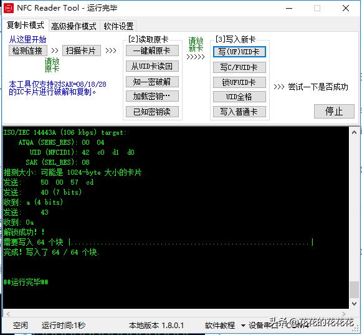Screen dimensions: 362x335
Task: Click the 知一密破解 button
Action: tap(152, 82)
